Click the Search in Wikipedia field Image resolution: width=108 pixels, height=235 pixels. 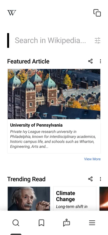point(50,41)
